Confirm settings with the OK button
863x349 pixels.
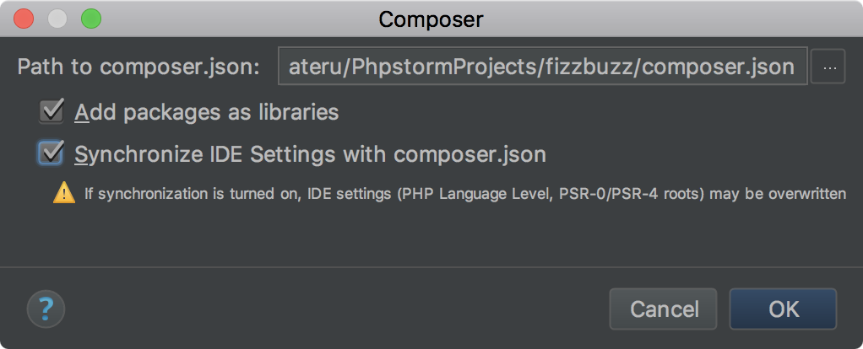[x=783, y=309]
